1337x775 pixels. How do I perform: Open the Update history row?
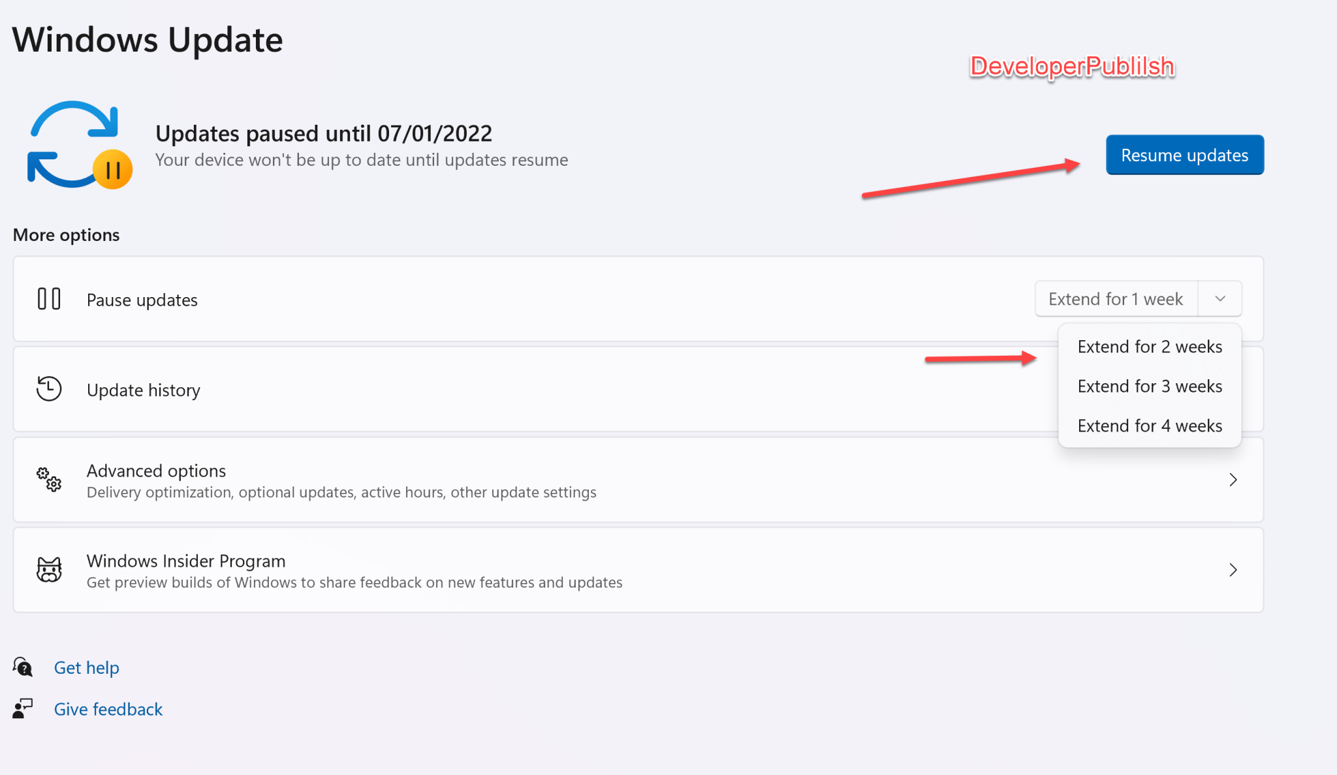point(522,390)
